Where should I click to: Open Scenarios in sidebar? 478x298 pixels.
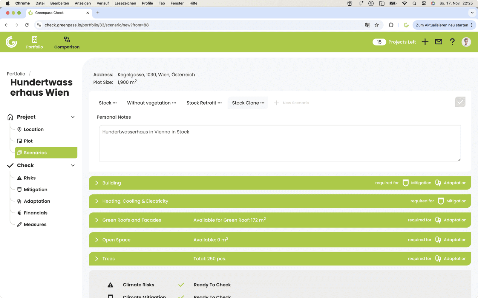(46, 153)
